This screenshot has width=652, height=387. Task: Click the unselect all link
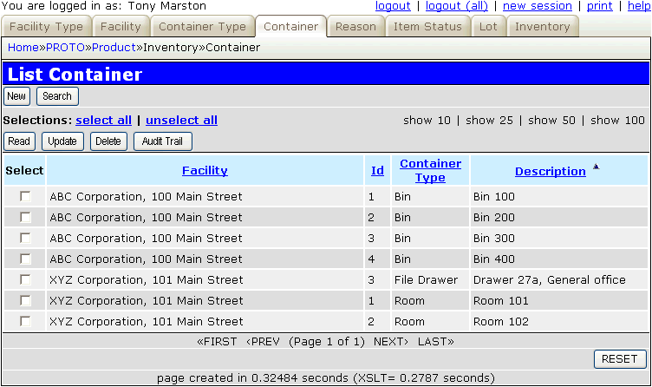tap(181, 121)
